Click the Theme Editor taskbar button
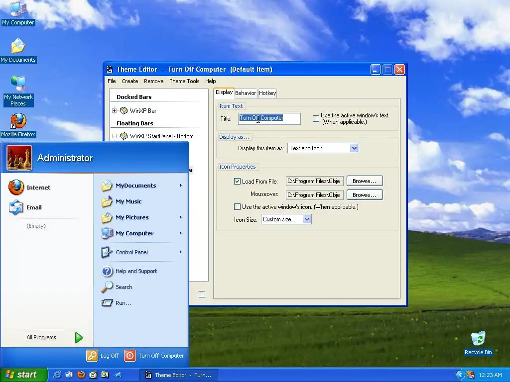The width and height of the screenshot is (510, 382). point(179,375)
